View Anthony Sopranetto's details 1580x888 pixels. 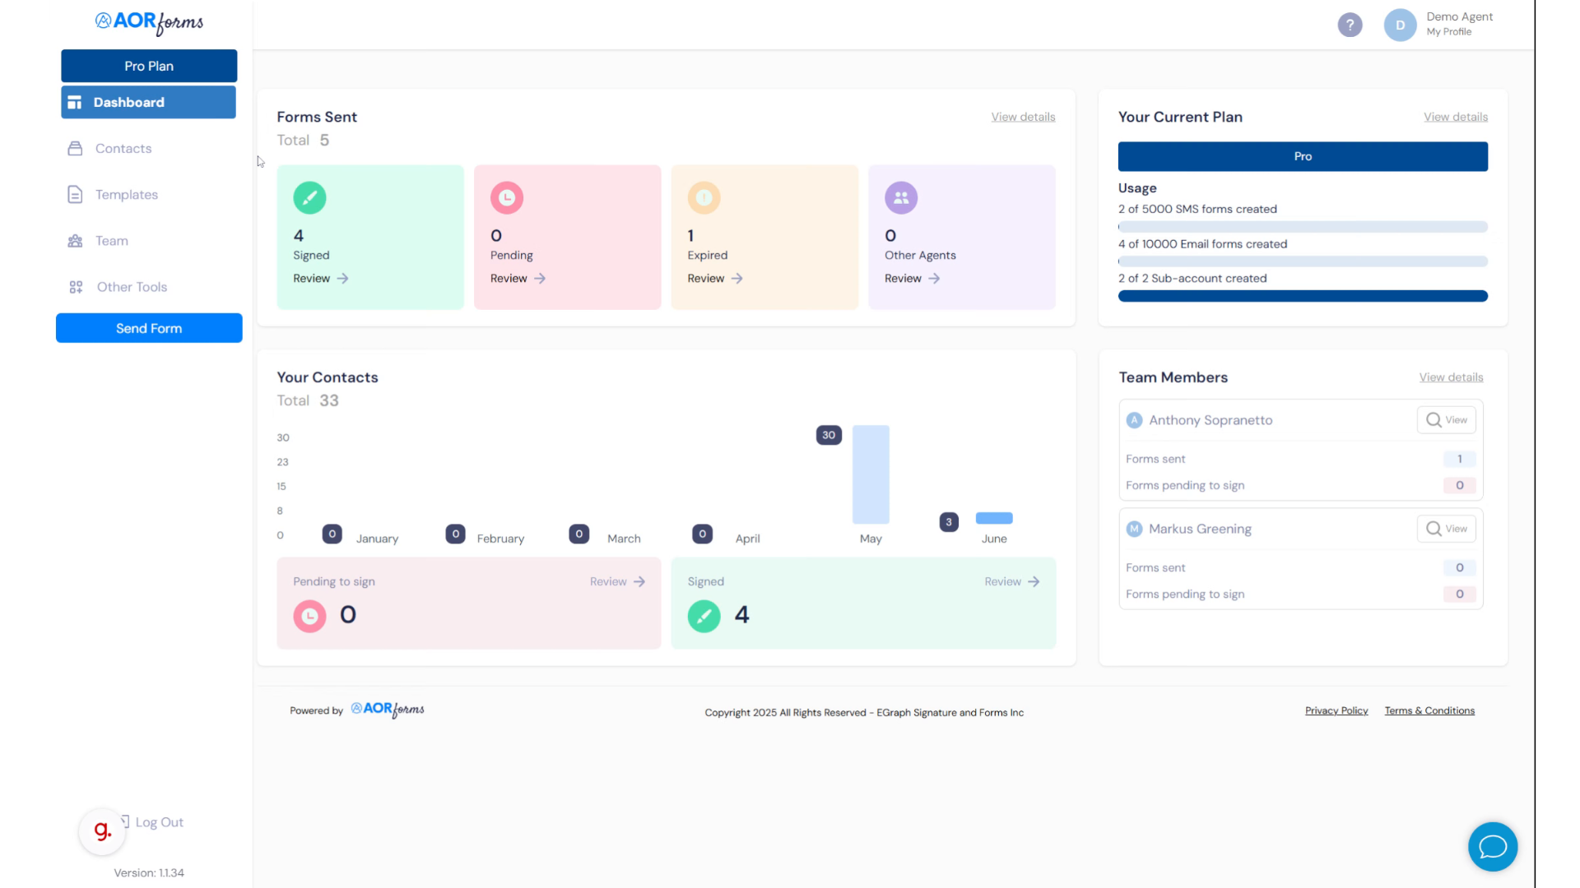[1446, 420]
